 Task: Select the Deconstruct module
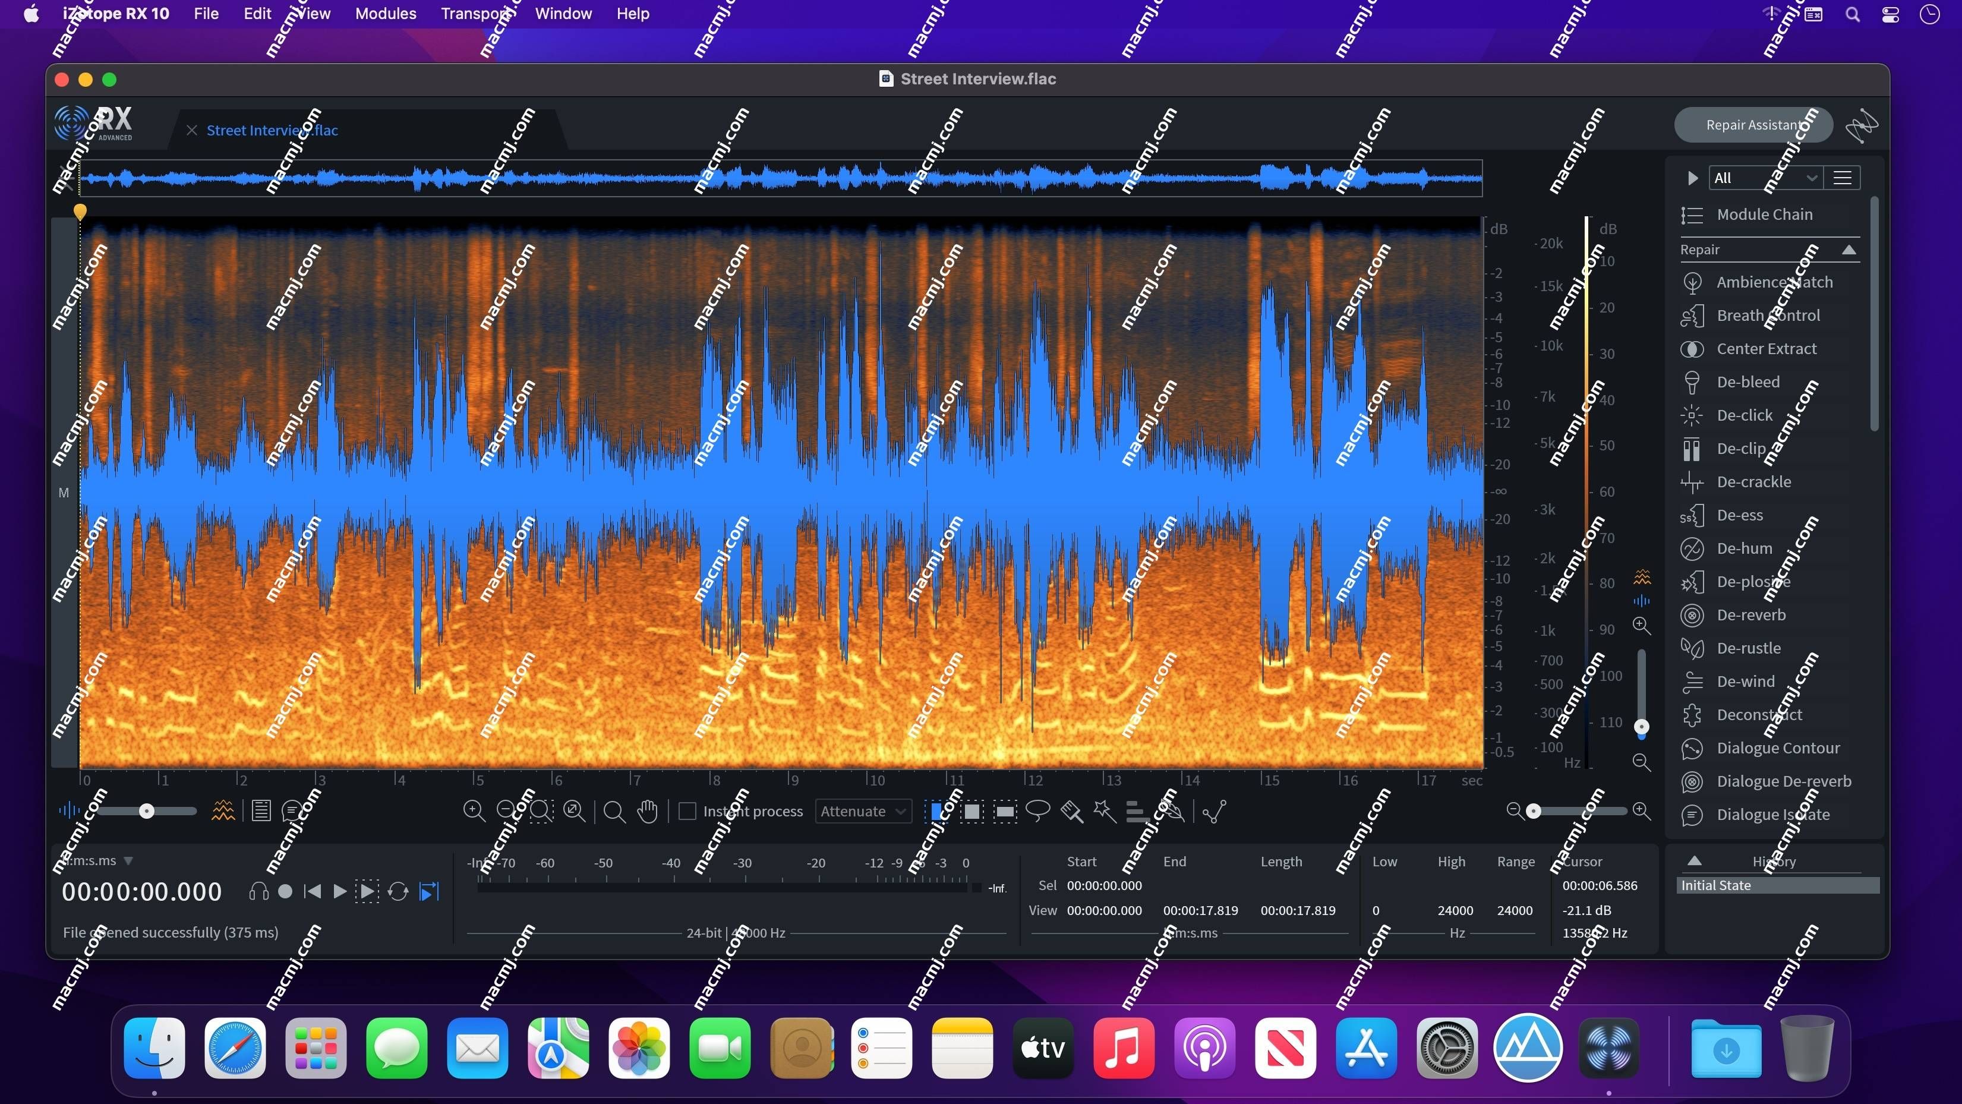point(1760,713)
